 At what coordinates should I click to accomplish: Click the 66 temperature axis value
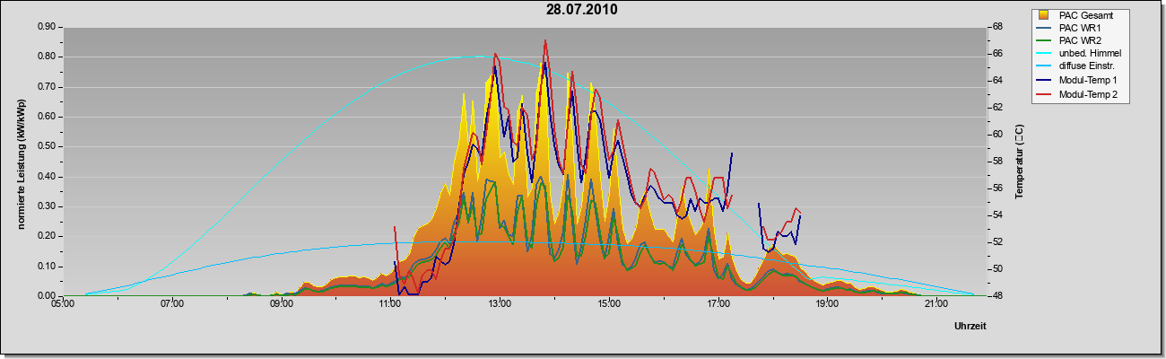tap(996, 54)
